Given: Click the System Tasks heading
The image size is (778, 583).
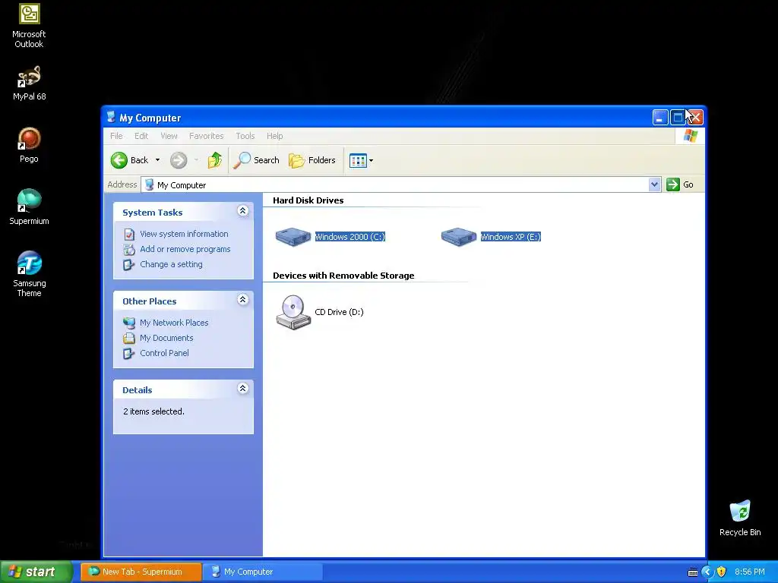Looking at the screenshot, I should click(x=152, y=213).
